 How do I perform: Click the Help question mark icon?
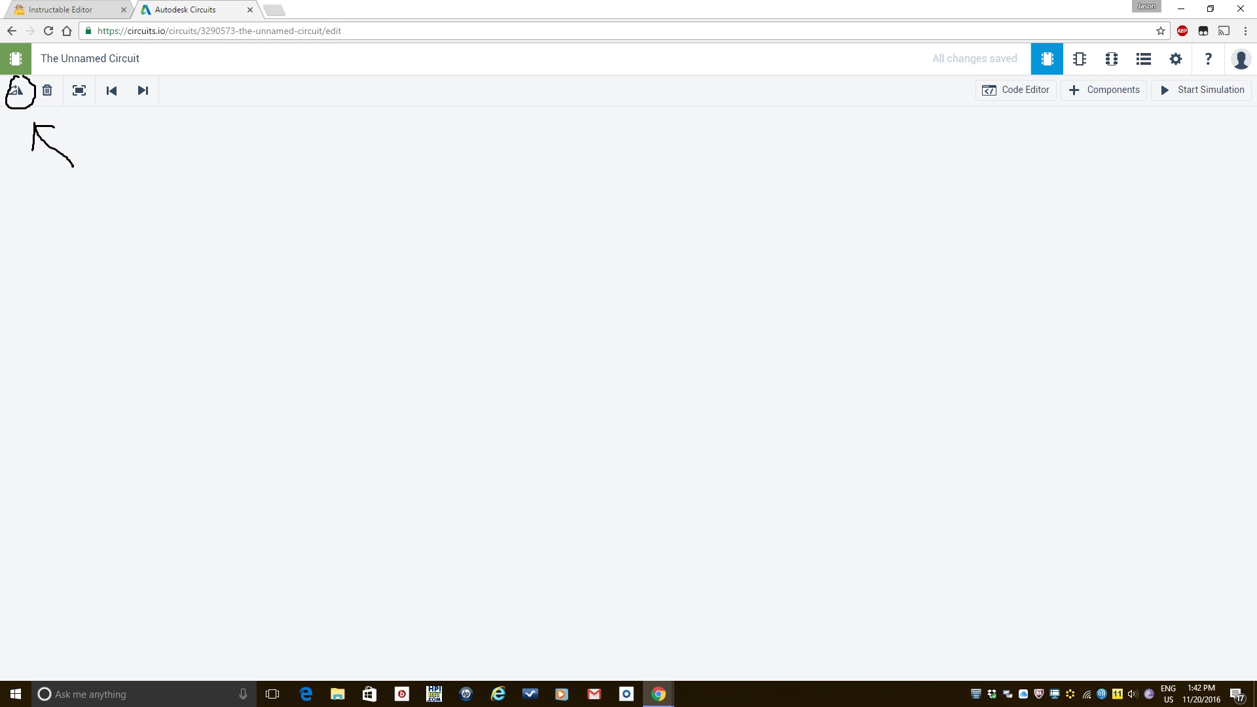pos(1208,58)
